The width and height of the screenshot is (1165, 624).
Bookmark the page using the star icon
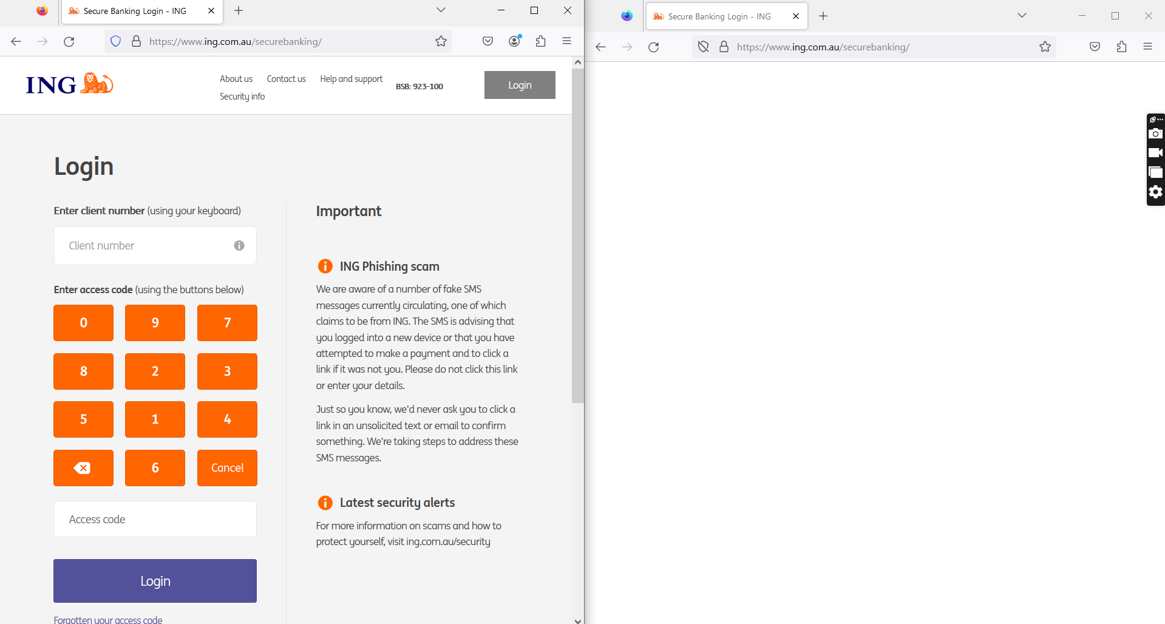(x=441, y=41)
